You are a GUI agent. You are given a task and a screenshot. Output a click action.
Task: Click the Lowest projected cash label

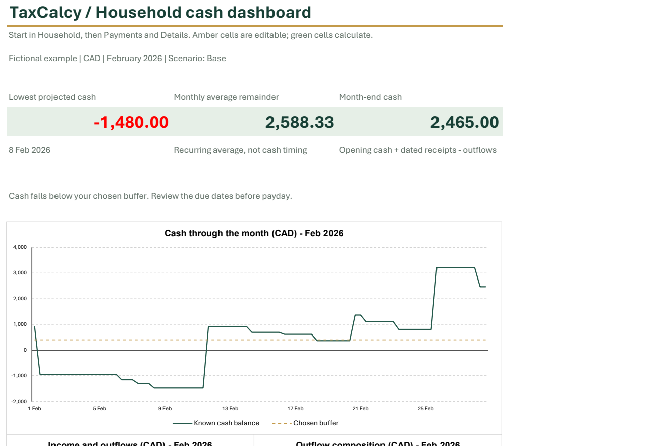pos(52,97)
